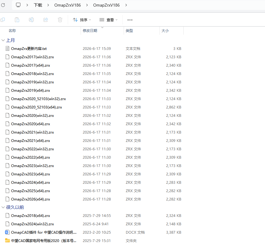The height and width of the screenshot is (248, 265).
Task: Click the 文件夹 type cell
Action: click(x=131, y=241)
